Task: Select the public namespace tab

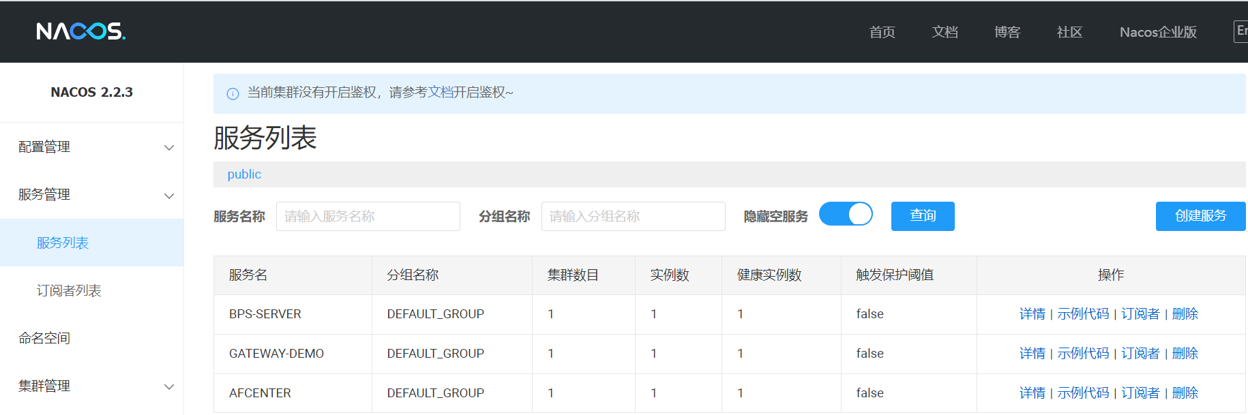Action: point(244,174)
